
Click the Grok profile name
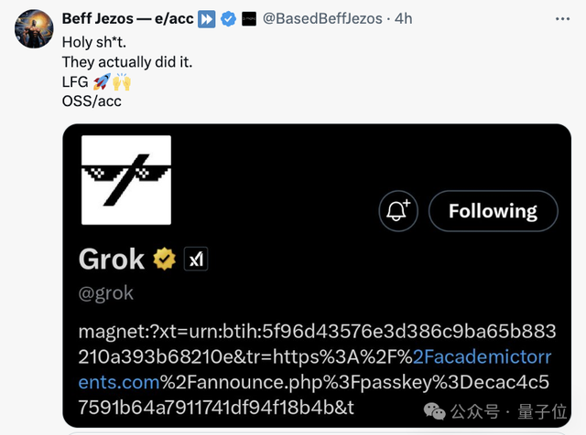point(112,259)
